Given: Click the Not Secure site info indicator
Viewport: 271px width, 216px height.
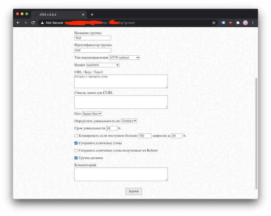Looking at the screenshot, I should click(52, 23).
